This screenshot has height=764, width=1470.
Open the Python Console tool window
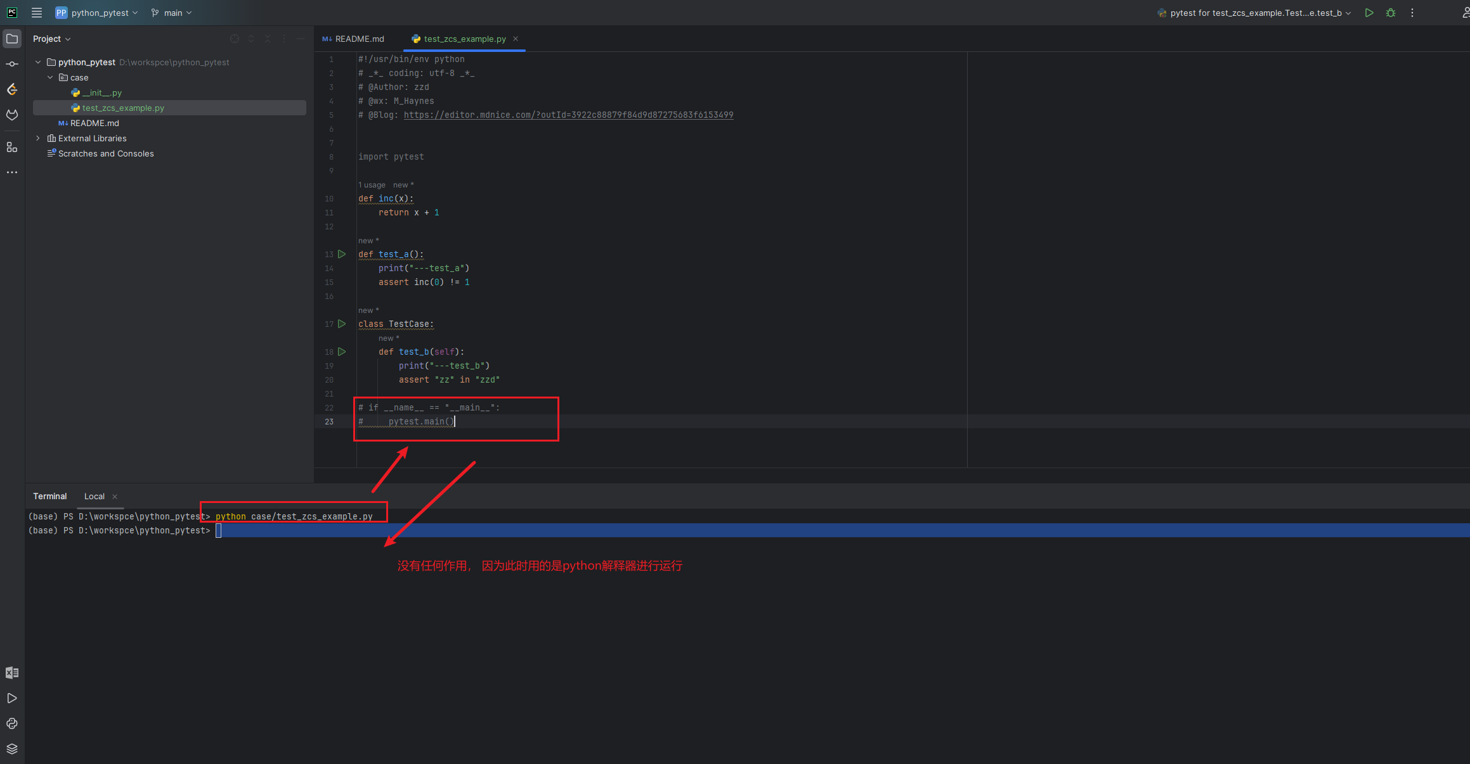tap(12, 723)
